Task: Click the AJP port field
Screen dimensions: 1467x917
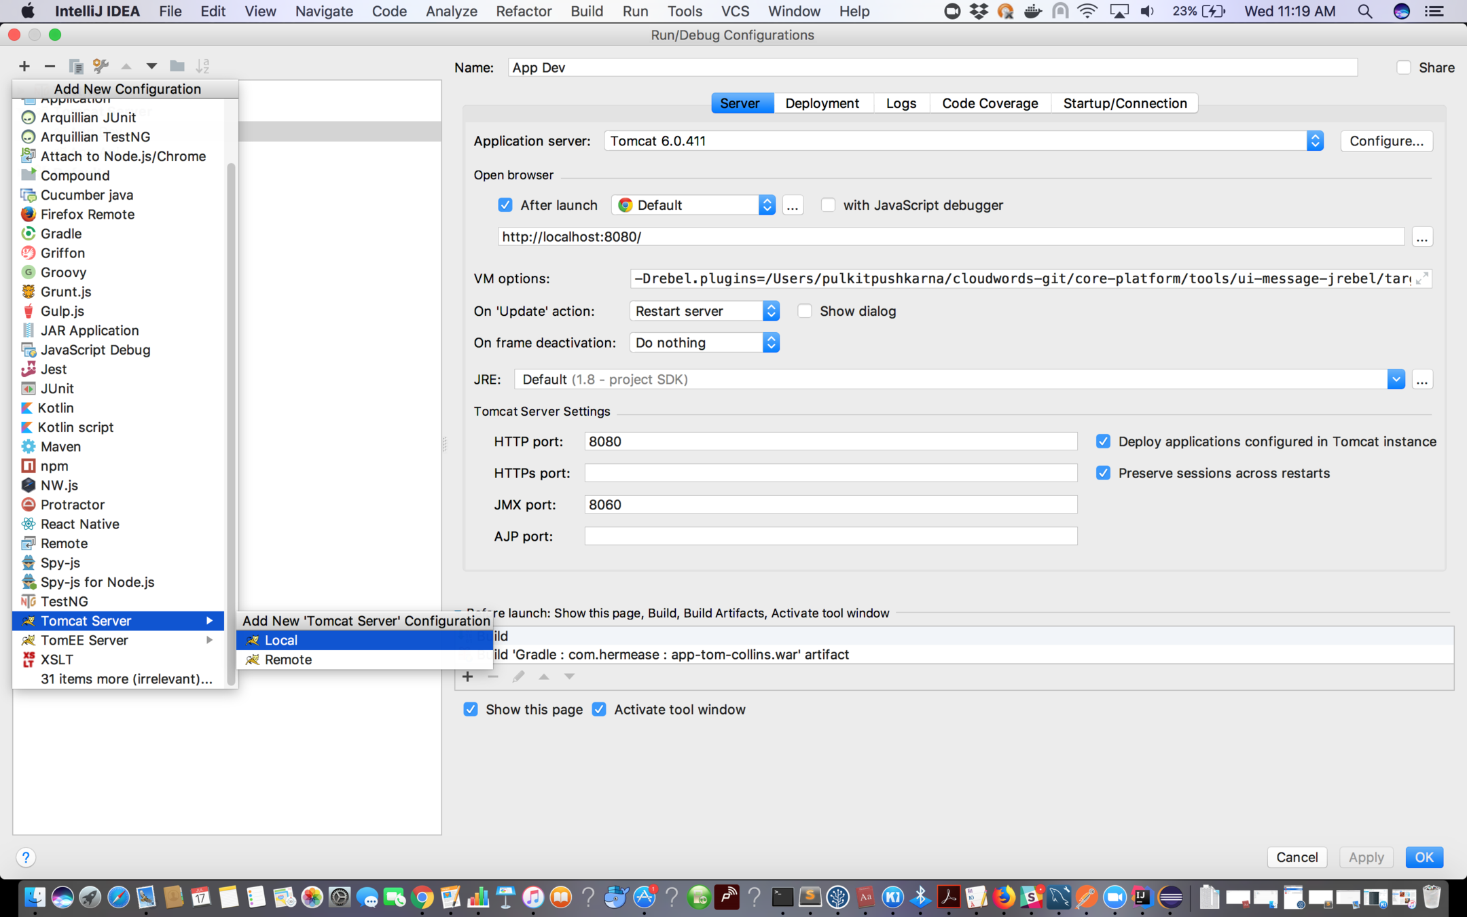Action: coord(831,536)
